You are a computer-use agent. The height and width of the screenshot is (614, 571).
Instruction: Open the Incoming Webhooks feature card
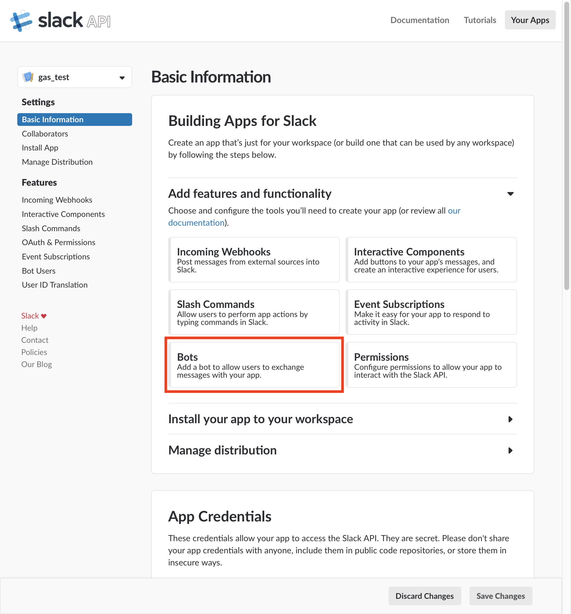click(254, 260)
